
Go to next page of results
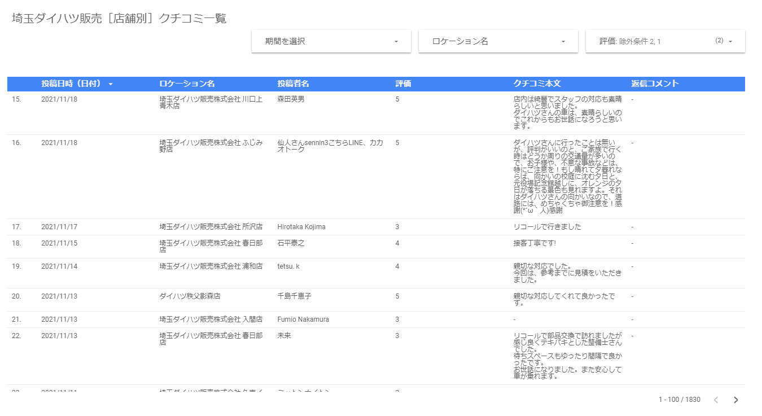[x=735, y=400]
